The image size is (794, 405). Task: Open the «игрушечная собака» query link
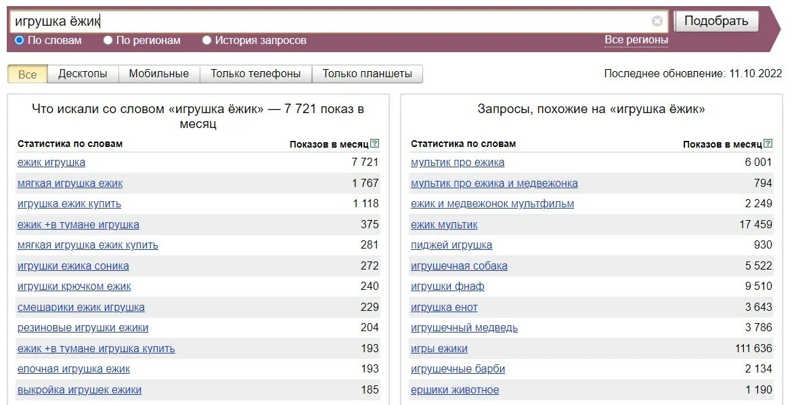point(460,265)
